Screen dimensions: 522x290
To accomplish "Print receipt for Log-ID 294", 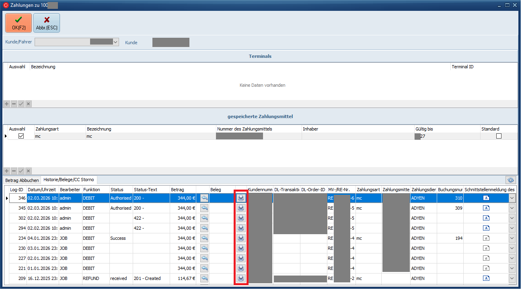I will (240, 228).
